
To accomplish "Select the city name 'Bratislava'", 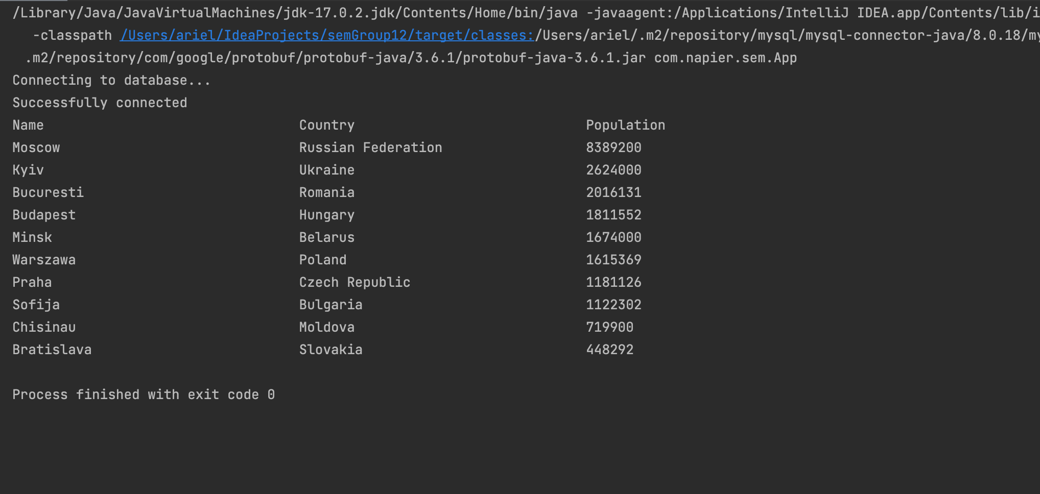I will 52,350.
